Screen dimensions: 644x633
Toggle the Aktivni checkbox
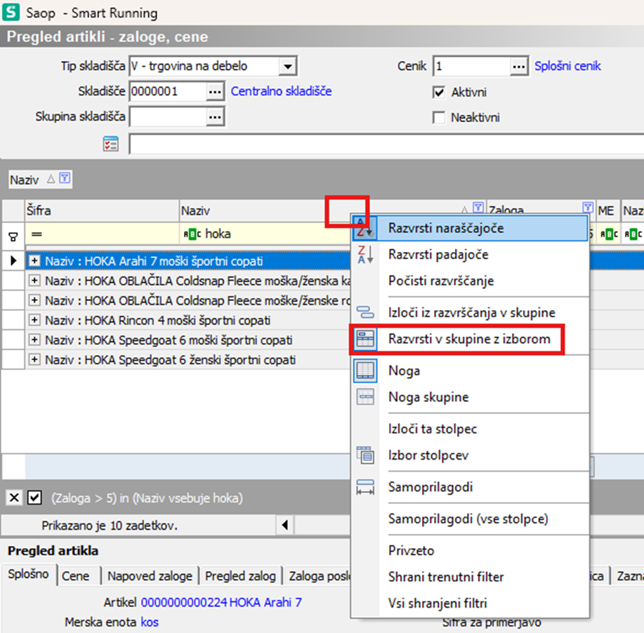(439, 93)
